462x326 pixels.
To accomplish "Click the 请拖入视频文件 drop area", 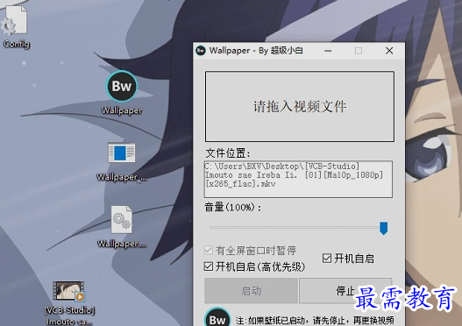I will [300, 106].
